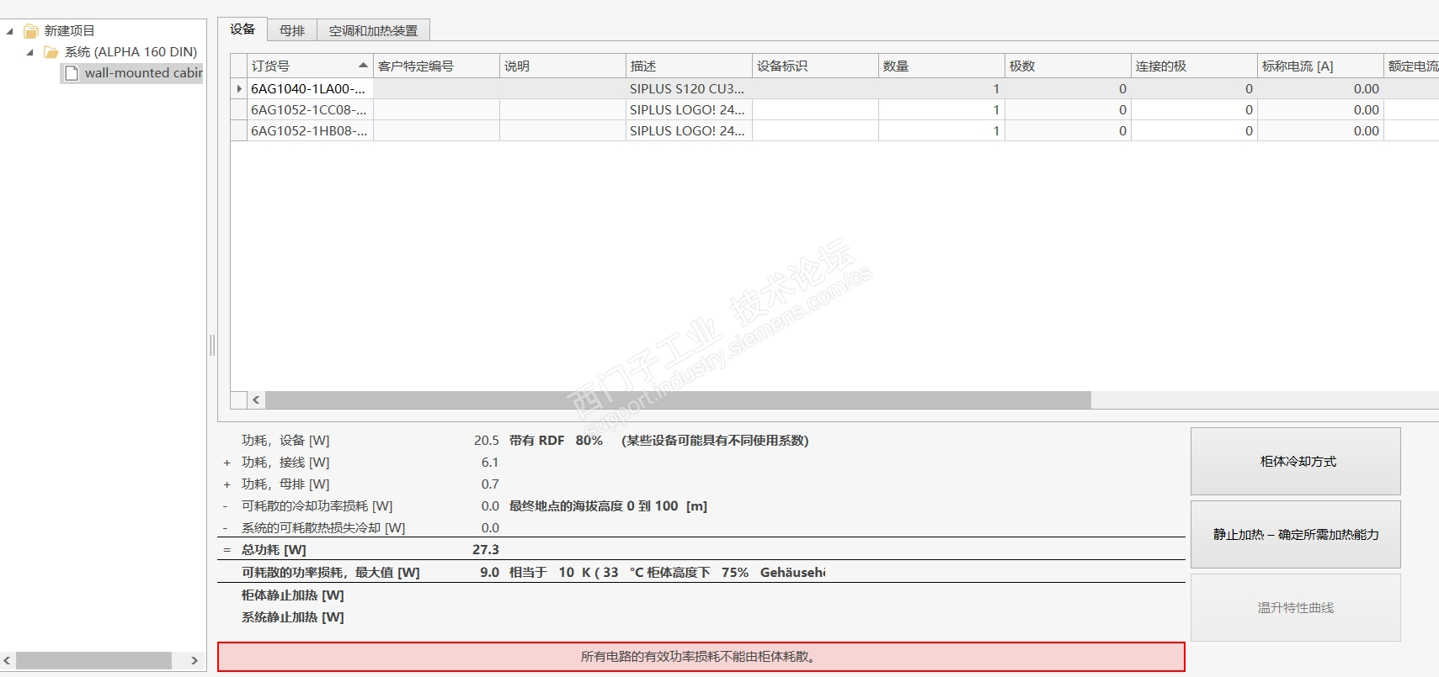The width and height of the screenshot is (1439, 677).
Task: Click the 新建项目 folder icon
Action: [31, 31]
